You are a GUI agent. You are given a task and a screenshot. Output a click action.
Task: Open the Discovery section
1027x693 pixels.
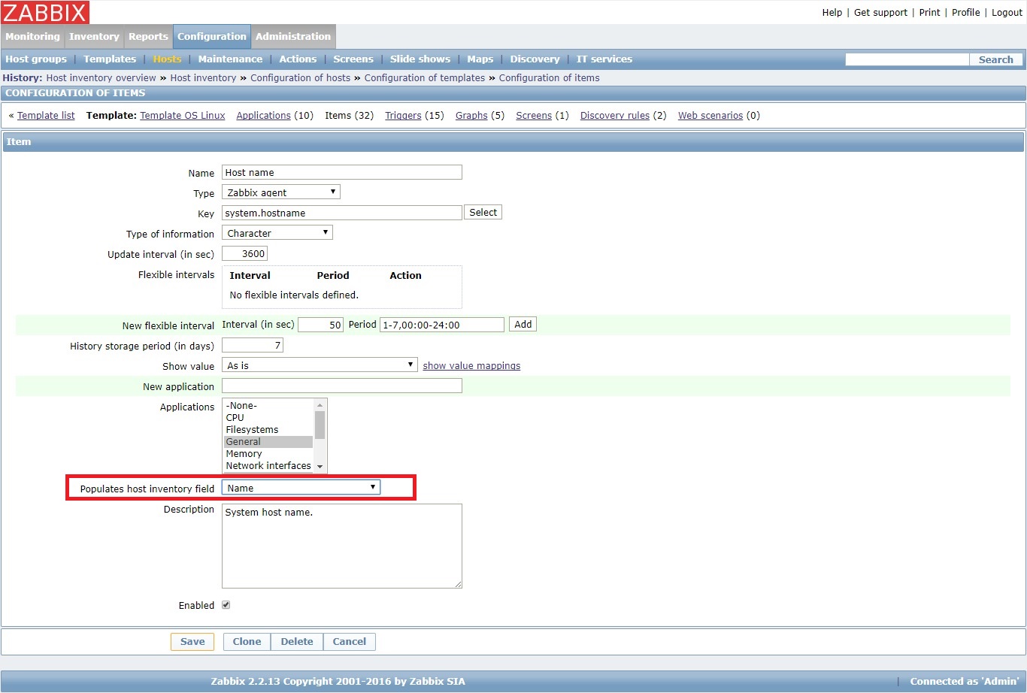coord(535,59)
